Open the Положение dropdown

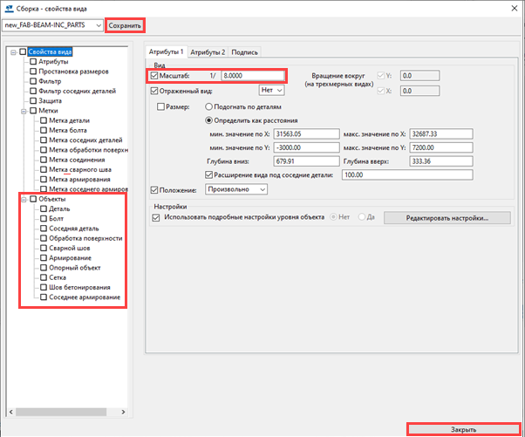(236, 188)
